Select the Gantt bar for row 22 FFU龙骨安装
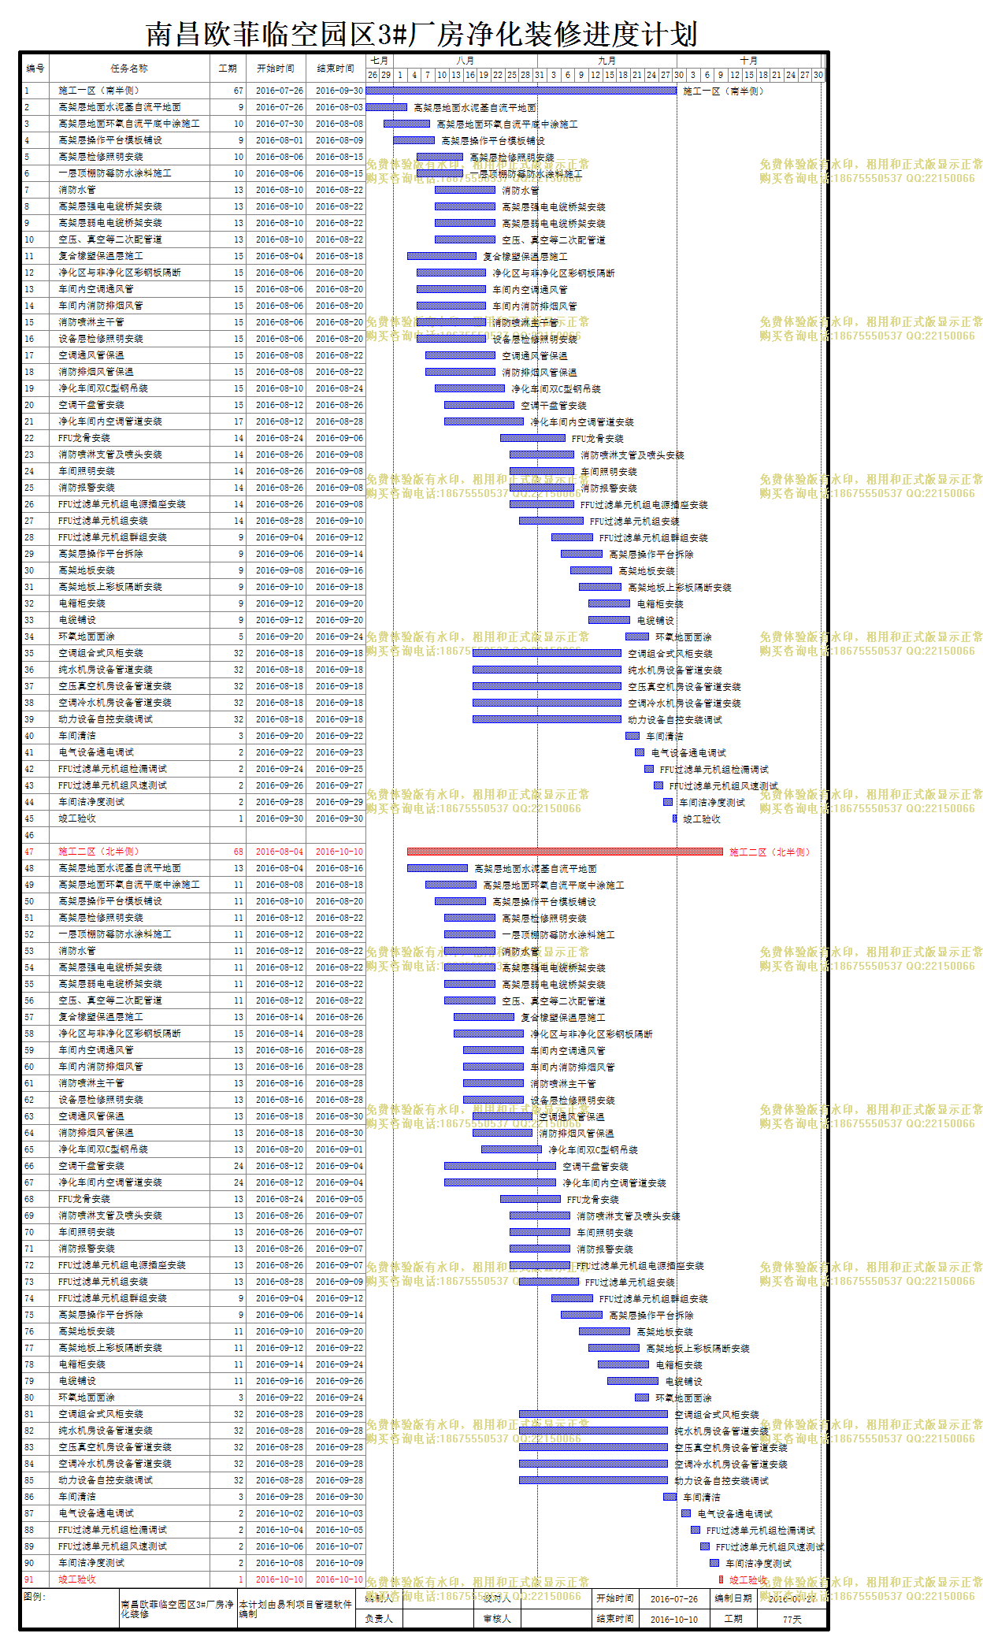 click(x=532, y=438)
